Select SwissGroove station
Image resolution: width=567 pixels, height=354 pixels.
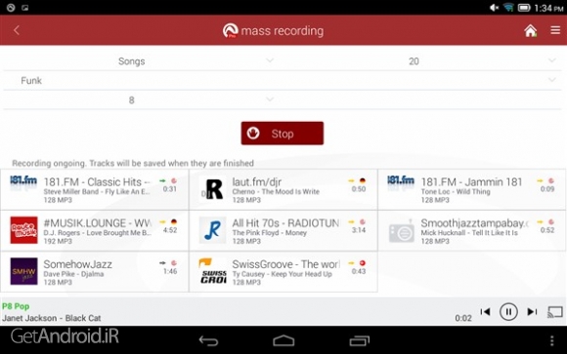point(283,272)
